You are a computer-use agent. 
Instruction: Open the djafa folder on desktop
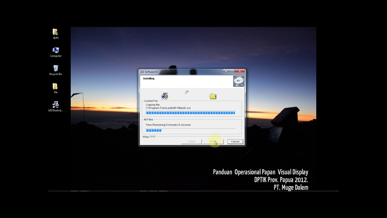click(56, 34)
